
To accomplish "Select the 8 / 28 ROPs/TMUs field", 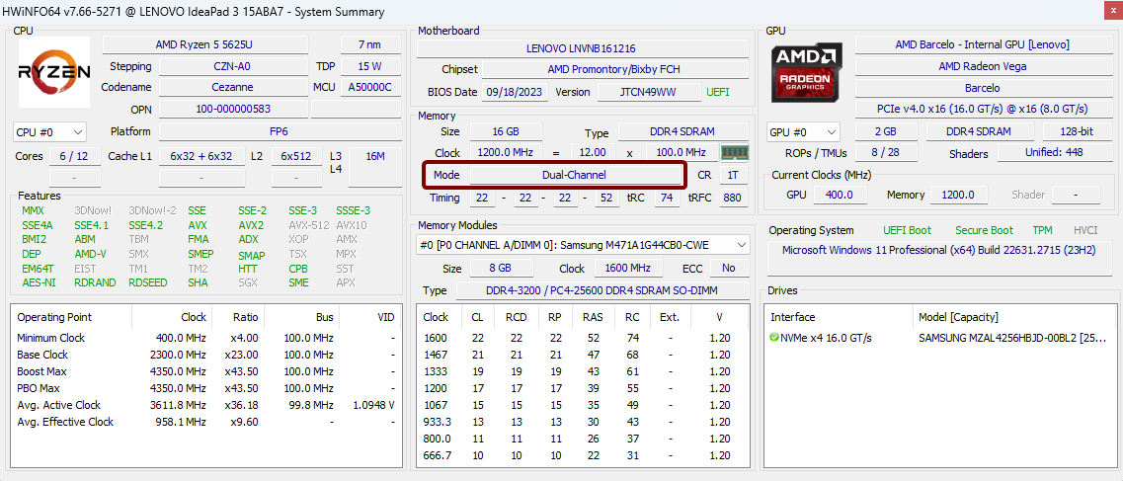I will 885,152.
